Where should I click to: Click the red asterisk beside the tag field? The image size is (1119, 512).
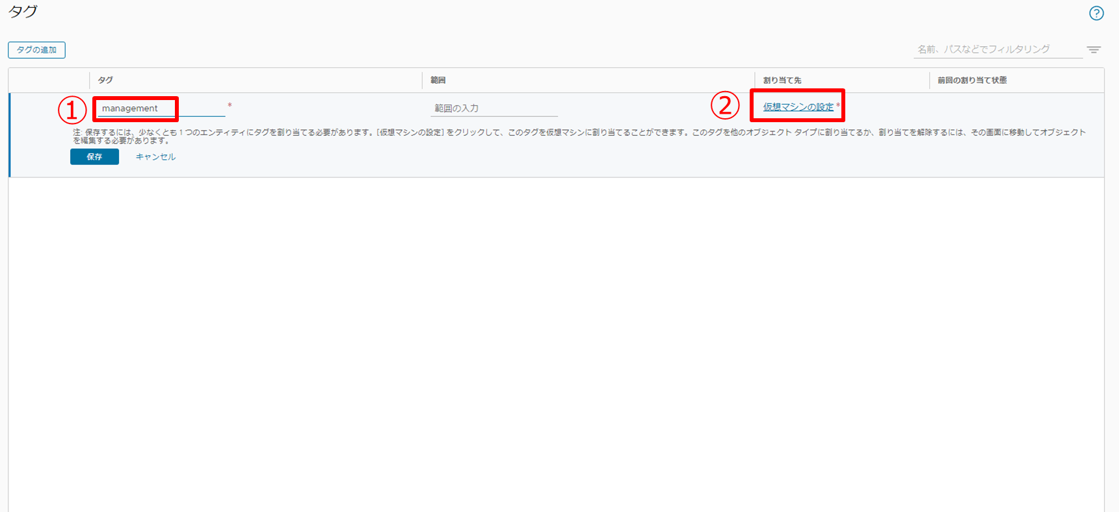tap(230, 105)
